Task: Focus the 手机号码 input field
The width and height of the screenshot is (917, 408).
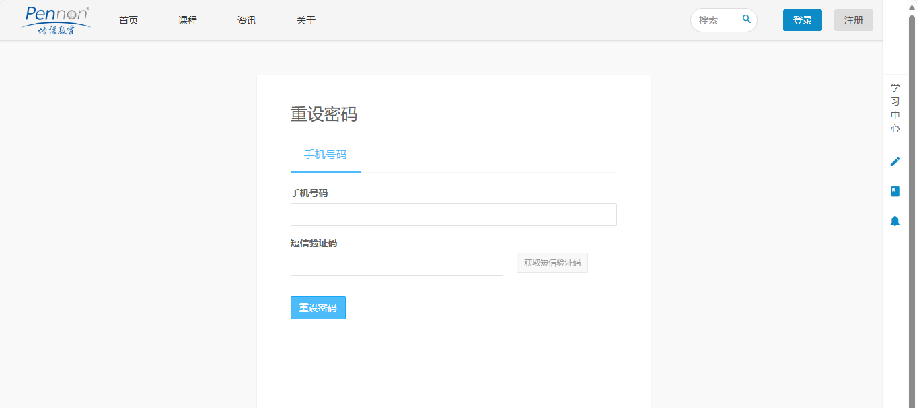Action: coord(453,214)
